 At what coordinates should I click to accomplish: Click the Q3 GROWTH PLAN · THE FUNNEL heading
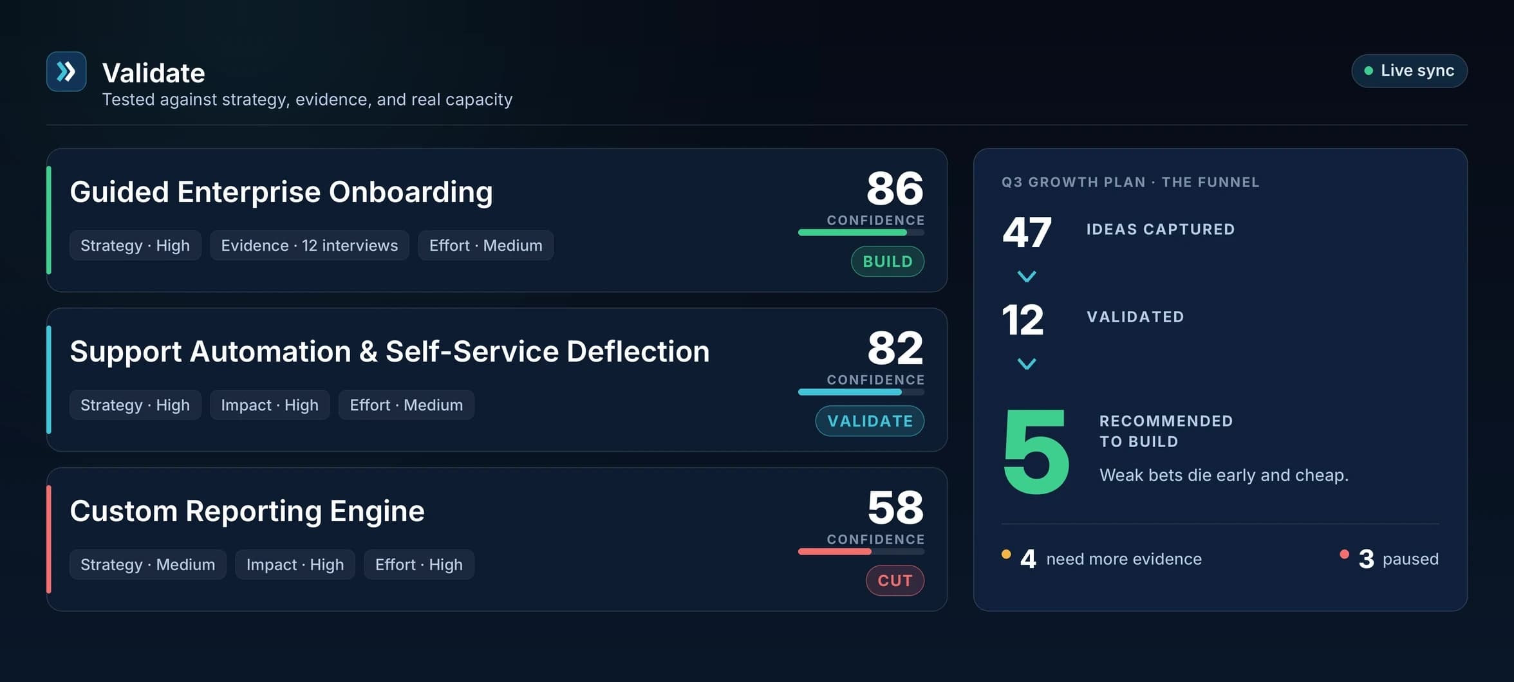[1130, 182]
